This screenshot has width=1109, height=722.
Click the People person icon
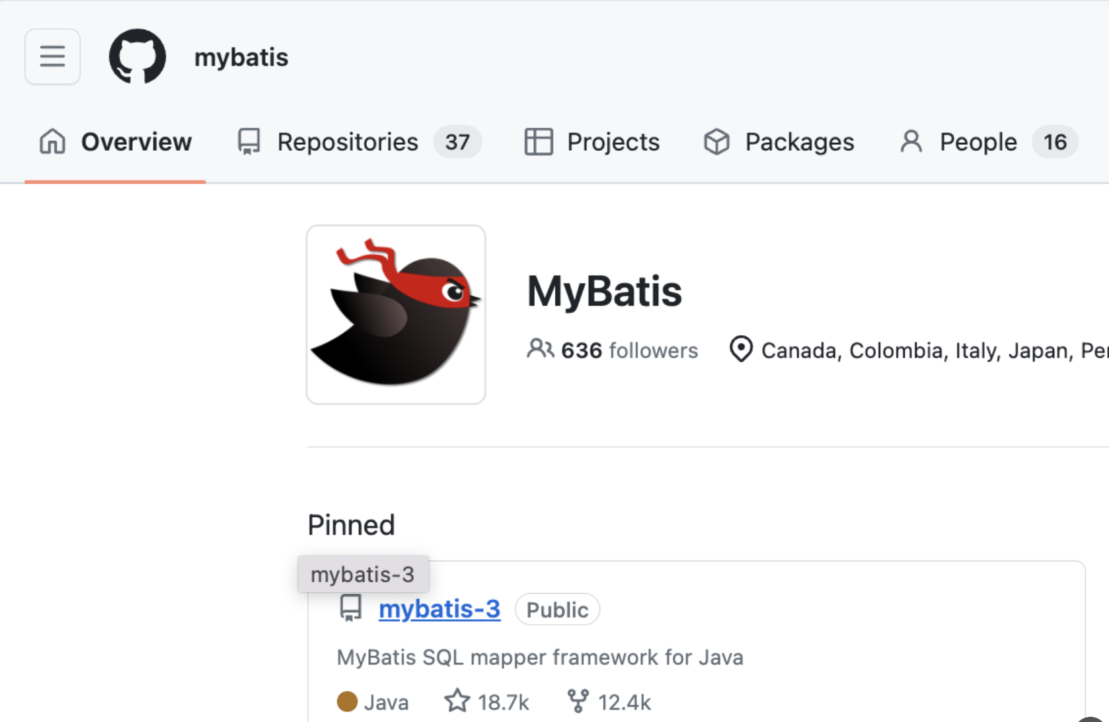(911, 141)
